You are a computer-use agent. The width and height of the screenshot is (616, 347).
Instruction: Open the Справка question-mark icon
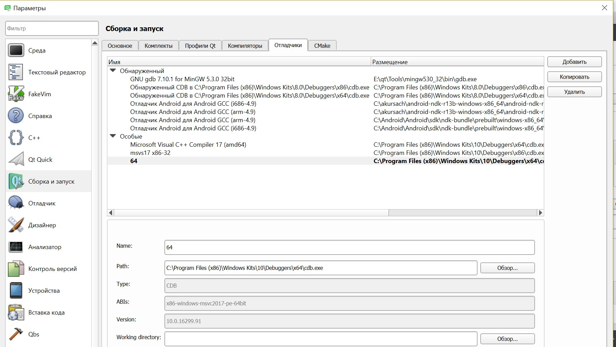pos(16,116)
